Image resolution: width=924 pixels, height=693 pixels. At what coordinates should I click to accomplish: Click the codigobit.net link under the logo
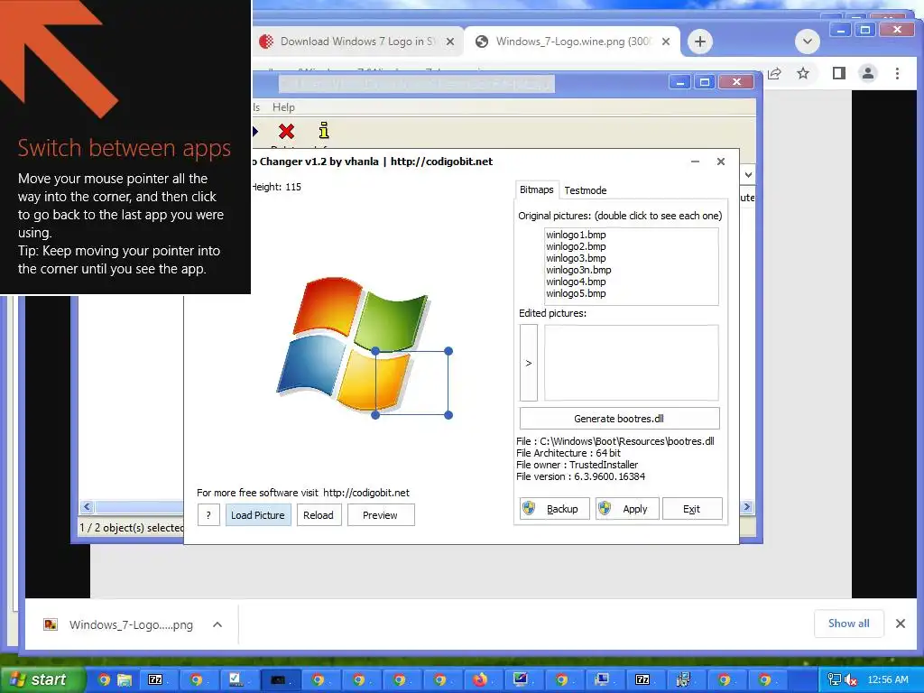coord(366,493)
